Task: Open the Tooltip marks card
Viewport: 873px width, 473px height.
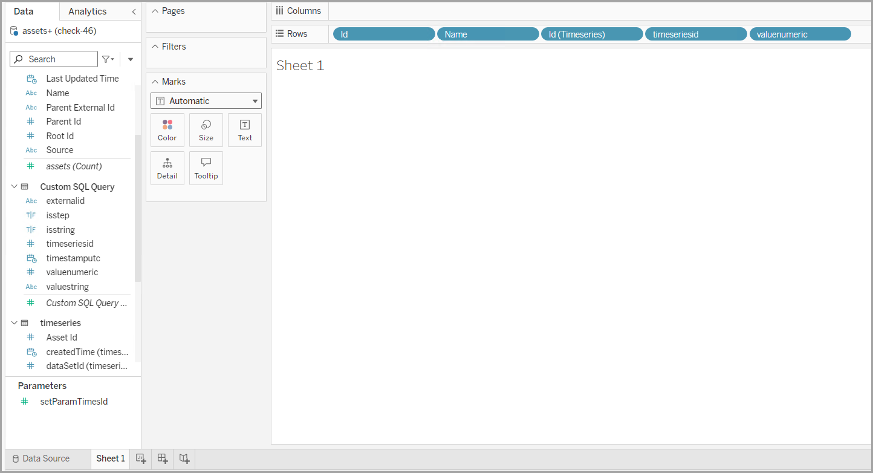Action: 206,168
